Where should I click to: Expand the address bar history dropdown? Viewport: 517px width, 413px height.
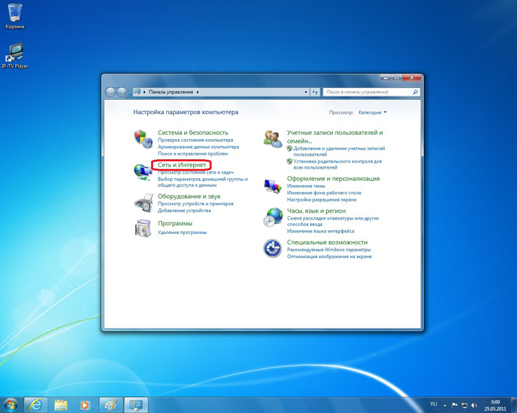pos(306,92)
